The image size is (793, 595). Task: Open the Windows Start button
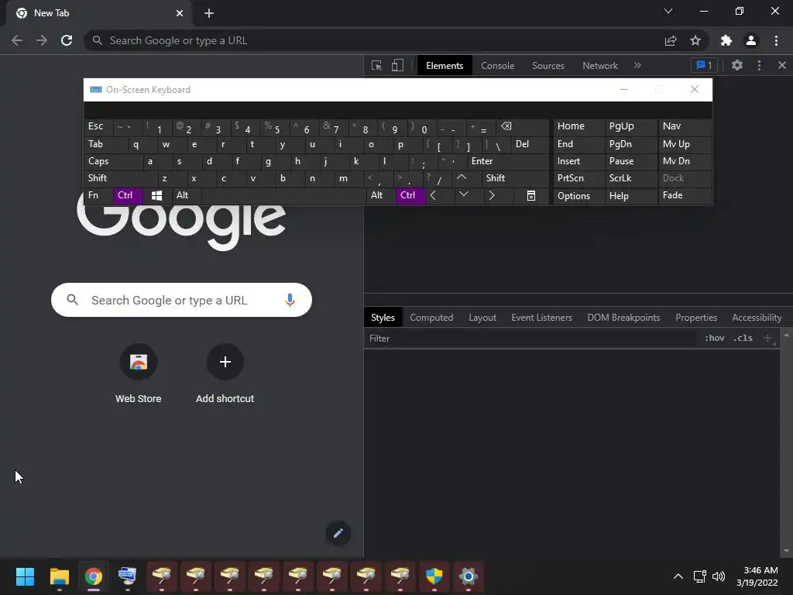25,576
